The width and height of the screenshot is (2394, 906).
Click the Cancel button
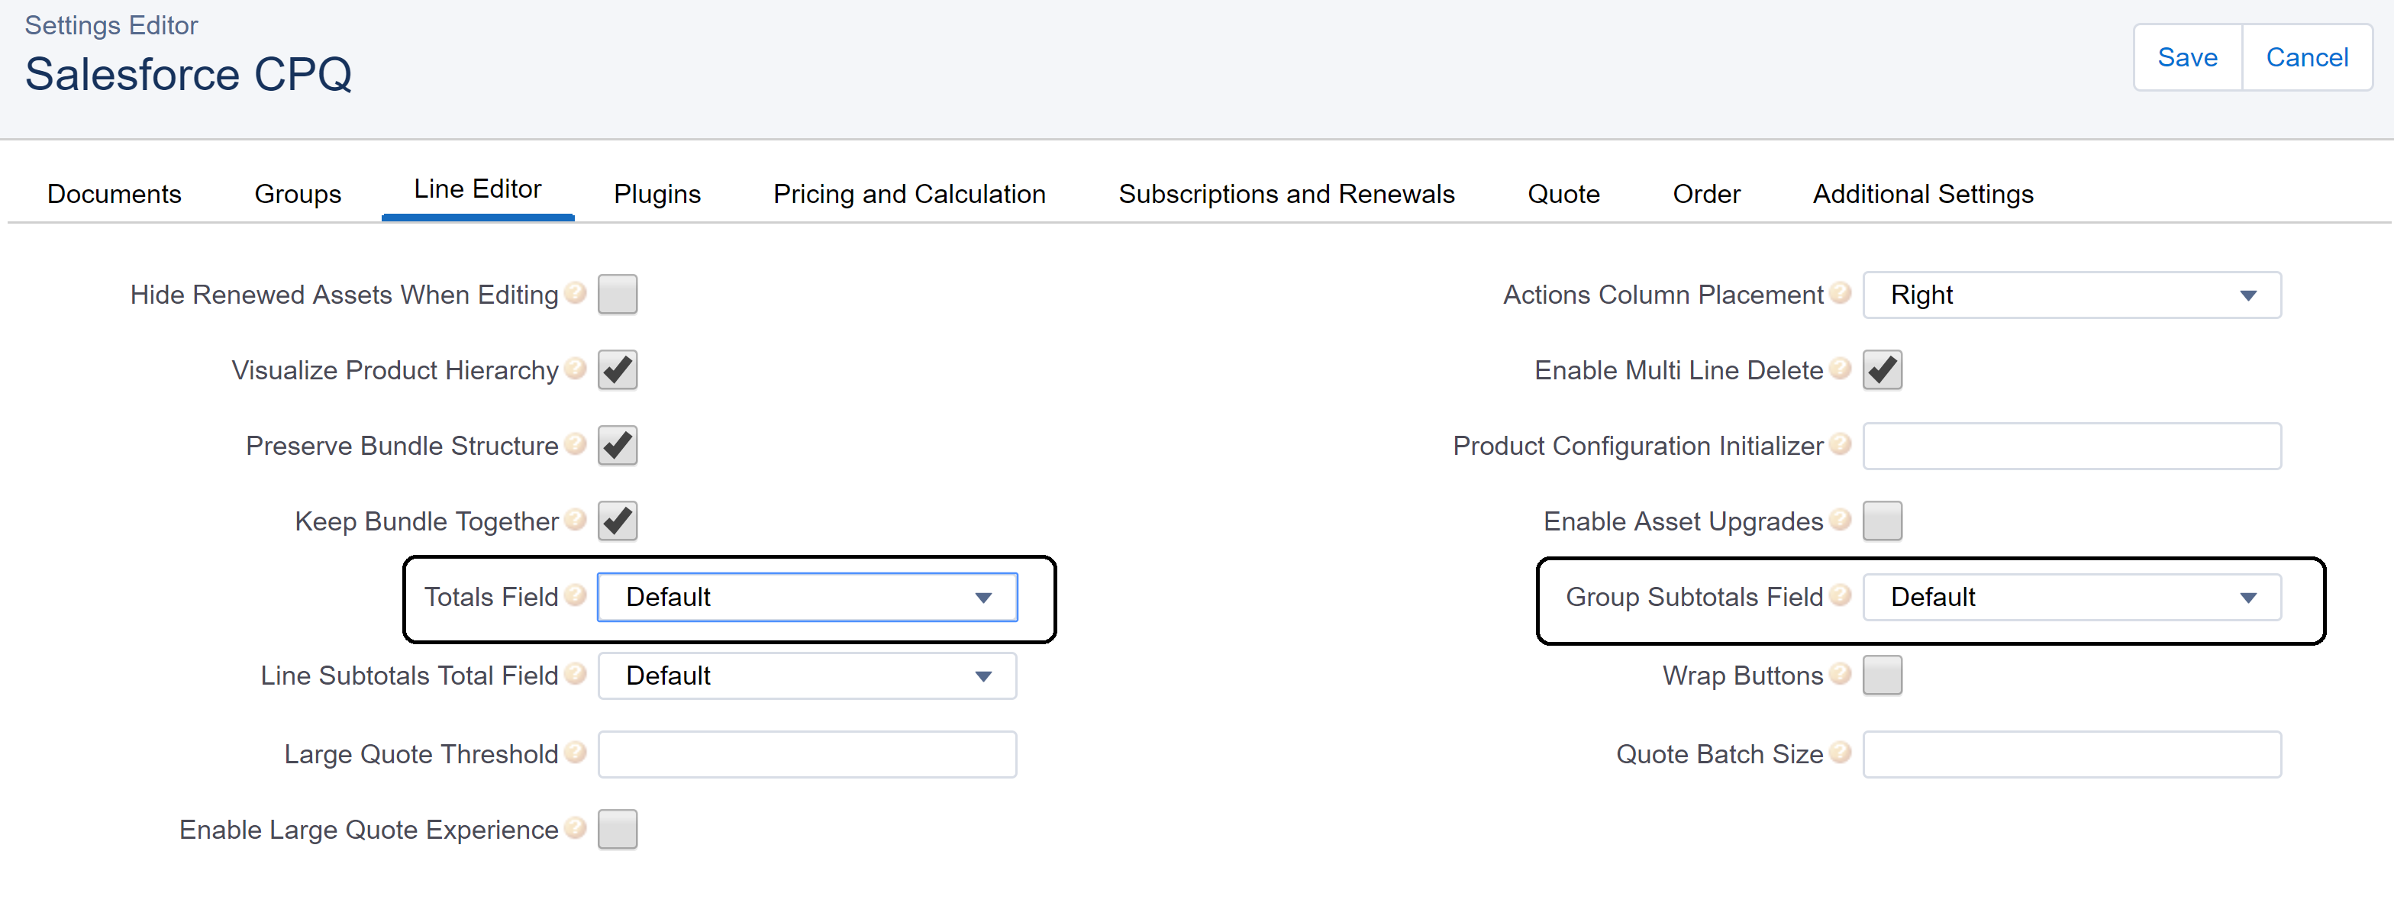pyautogui.click(x=2307, y=57)
